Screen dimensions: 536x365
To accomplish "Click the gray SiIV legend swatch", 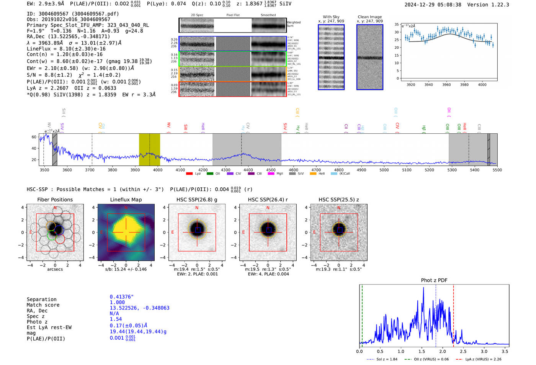I will point(293,174).
